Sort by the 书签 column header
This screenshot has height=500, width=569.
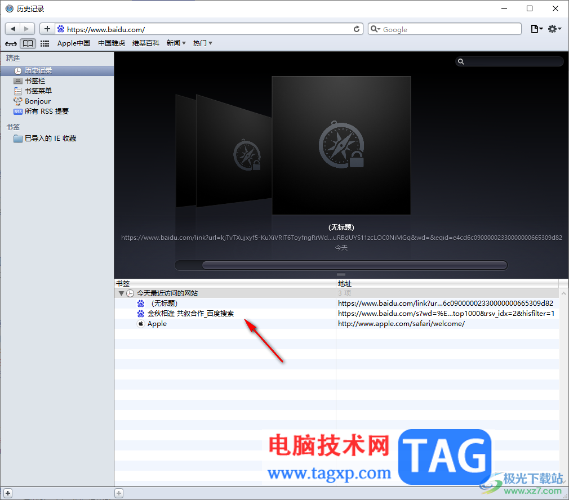pos(225,283)
